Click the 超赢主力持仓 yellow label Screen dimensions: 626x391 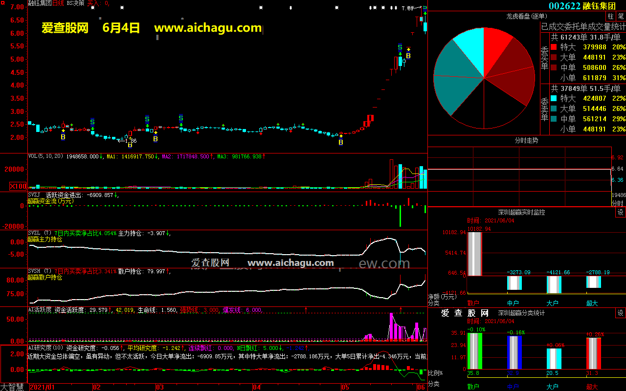[45, 239]
